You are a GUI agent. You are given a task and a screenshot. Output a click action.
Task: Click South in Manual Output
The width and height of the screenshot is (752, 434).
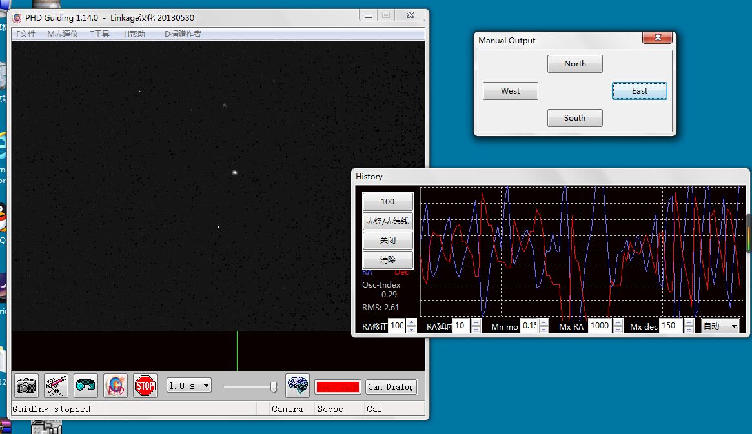click(x=575, y=118)
